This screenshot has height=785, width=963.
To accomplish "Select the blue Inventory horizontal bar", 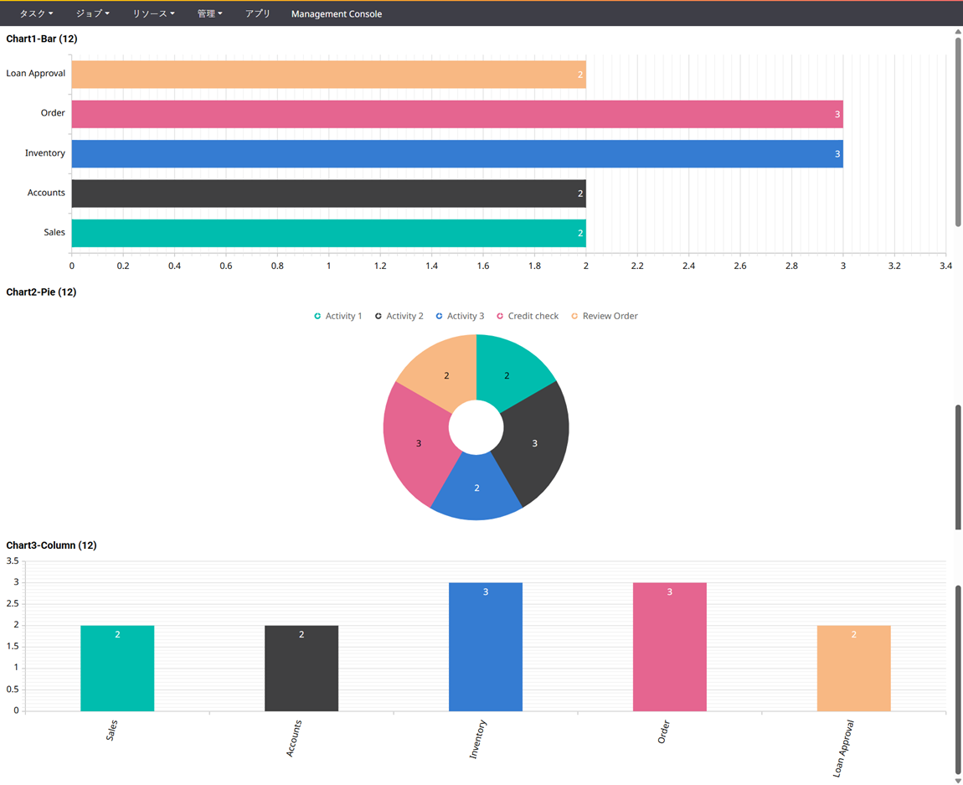I will [x=456, y=154].
